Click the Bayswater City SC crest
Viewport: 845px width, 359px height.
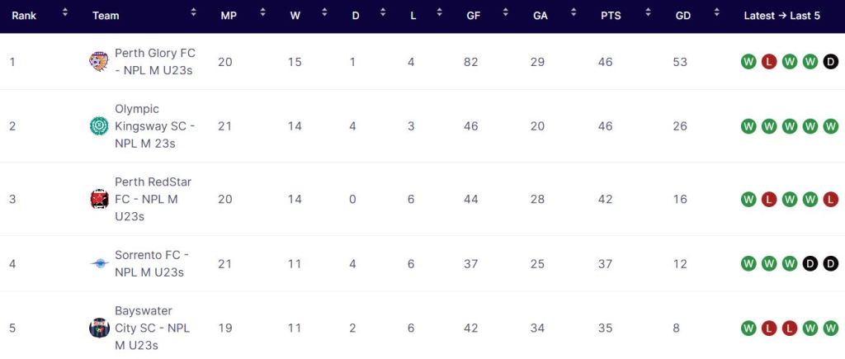click(99, 328)
